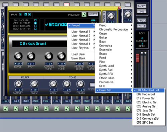Expand the Orchestra category

[114, 46]
